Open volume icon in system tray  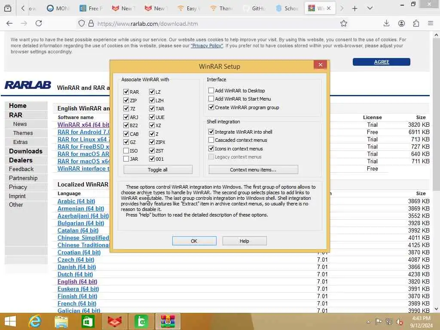[399, 322]
